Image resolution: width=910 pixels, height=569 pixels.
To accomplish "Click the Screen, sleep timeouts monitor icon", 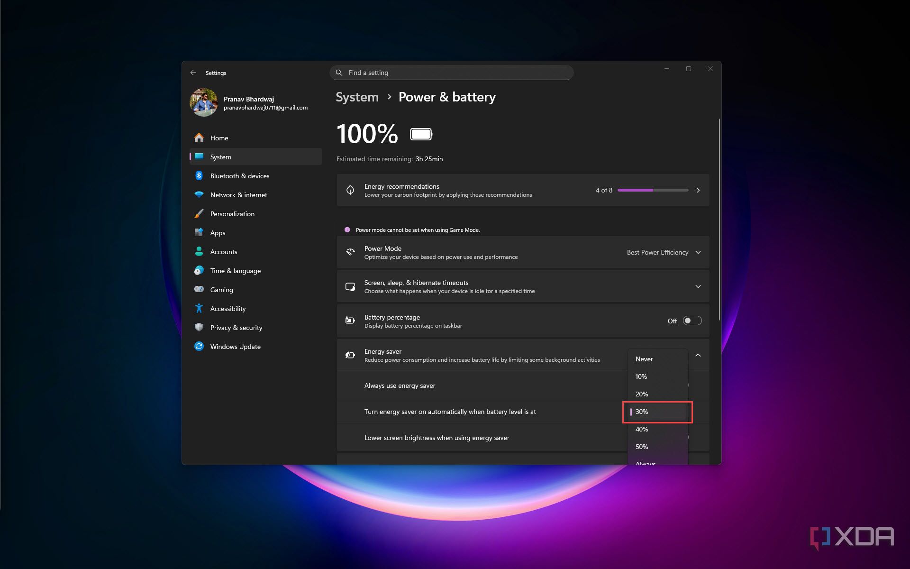I will [x=350, y=286].
